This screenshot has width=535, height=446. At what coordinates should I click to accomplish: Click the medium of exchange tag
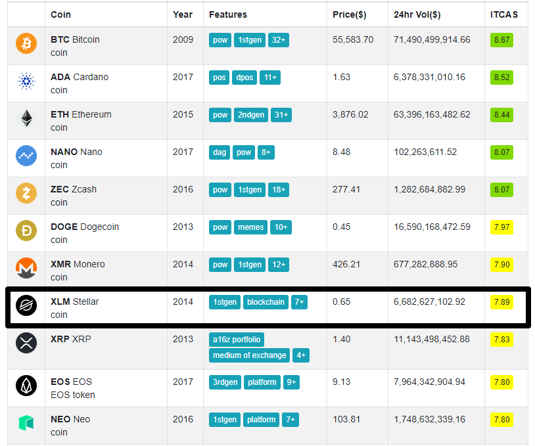[x=249, y=355]
